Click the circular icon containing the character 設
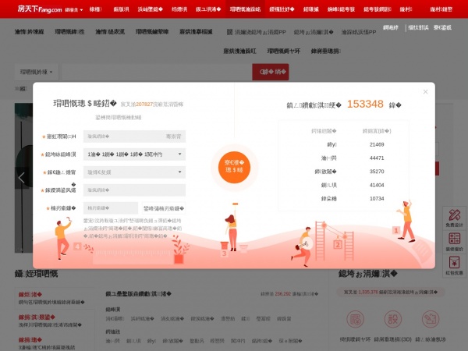The height and width of the screenshot is (351, 468). [x=393, y=319]
